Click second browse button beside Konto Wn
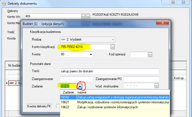This screenshot has height=117, width=192. pos(88,16)
